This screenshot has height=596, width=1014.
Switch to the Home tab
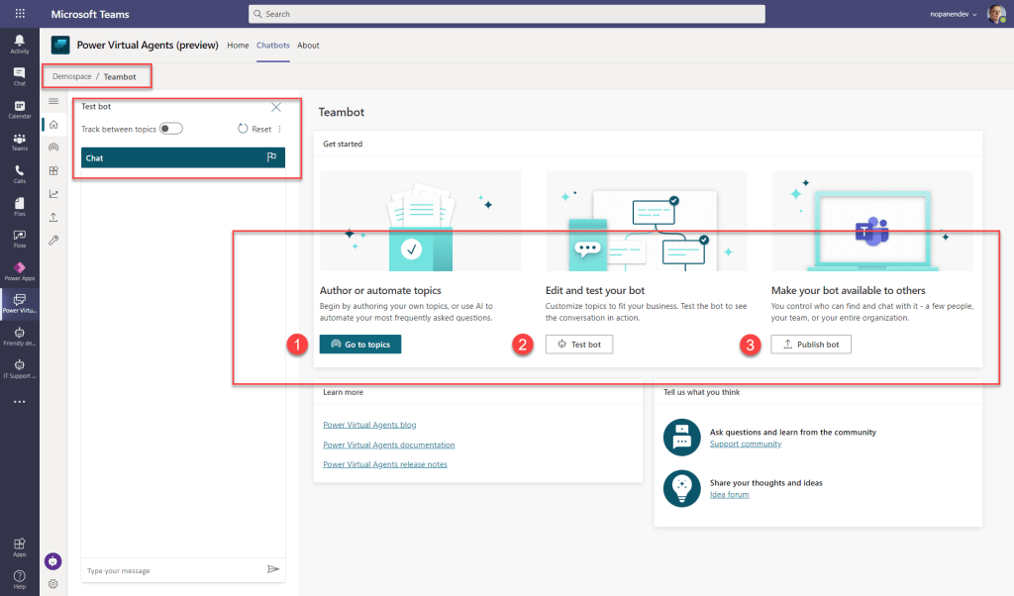tap(238, 46)
